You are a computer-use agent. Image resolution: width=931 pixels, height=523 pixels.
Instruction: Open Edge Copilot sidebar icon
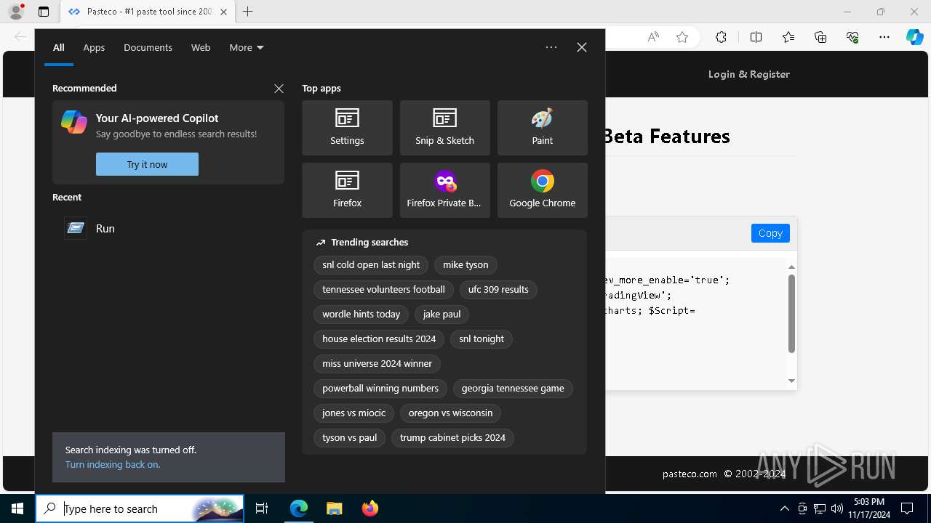pyautogui.click(x=914, y=37)
